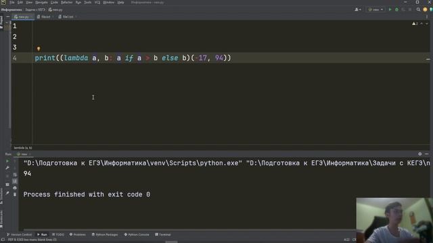Click the PyCharm logo in title bar

click(3, 3)
